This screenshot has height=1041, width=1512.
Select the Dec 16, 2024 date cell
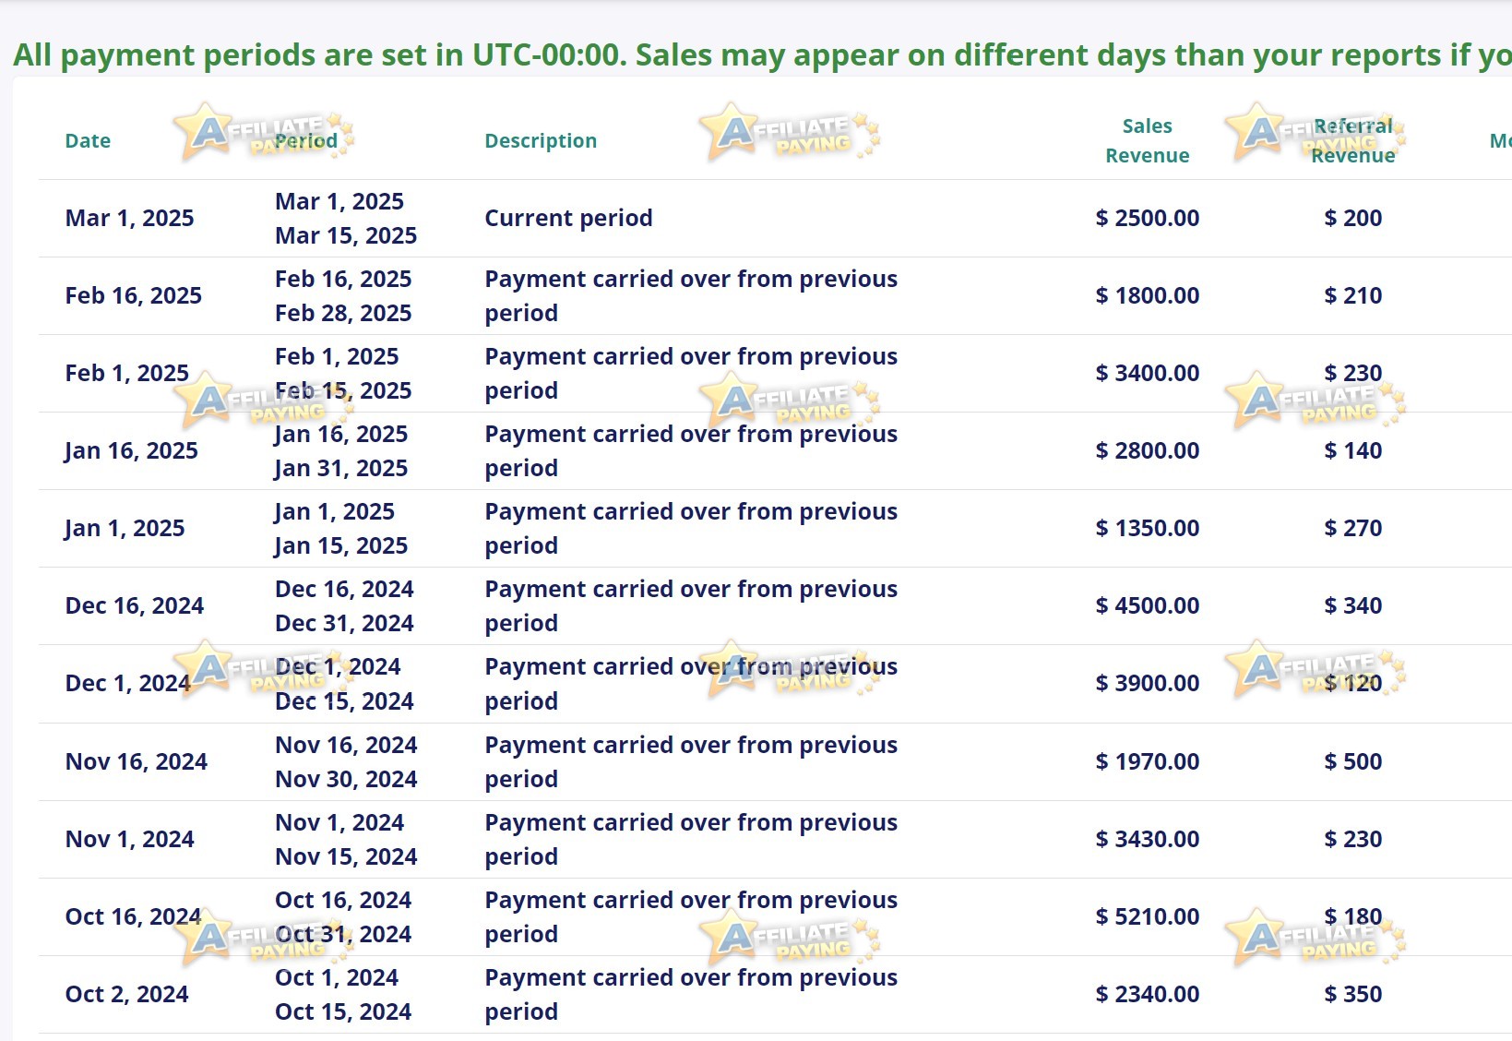point(135,606)
